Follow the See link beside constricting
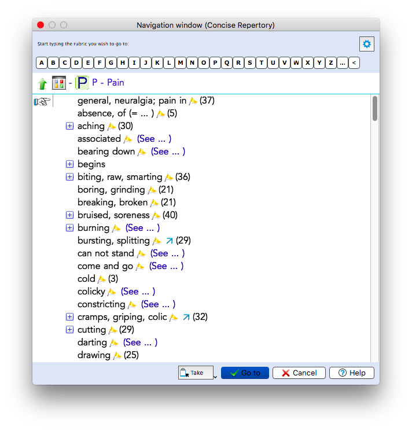This screenshot has height=431, width=412. pyautogui.click(x=158, y=304)
